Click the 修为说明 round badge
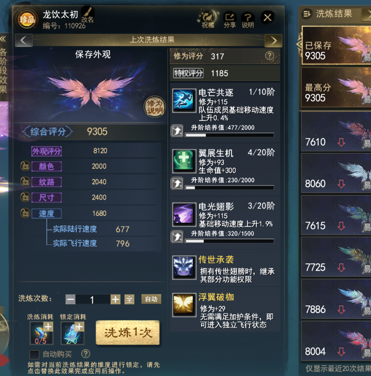The height and width of the screenshot is (376, 371). (155, 107)
